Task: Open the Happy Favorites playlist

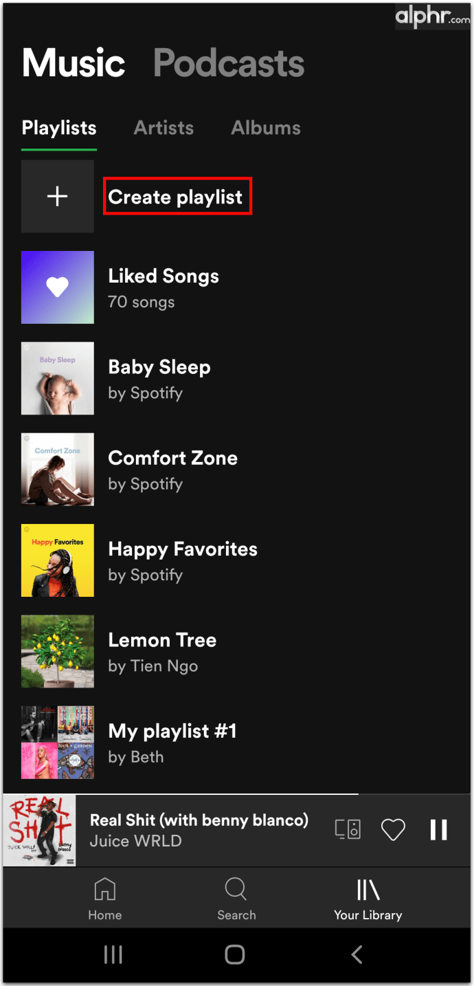Action: point(183,560)
